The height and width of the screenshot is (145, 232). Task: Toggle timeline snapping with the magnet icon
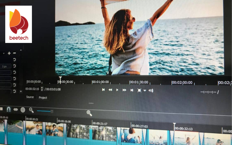(x=8, y=109)
